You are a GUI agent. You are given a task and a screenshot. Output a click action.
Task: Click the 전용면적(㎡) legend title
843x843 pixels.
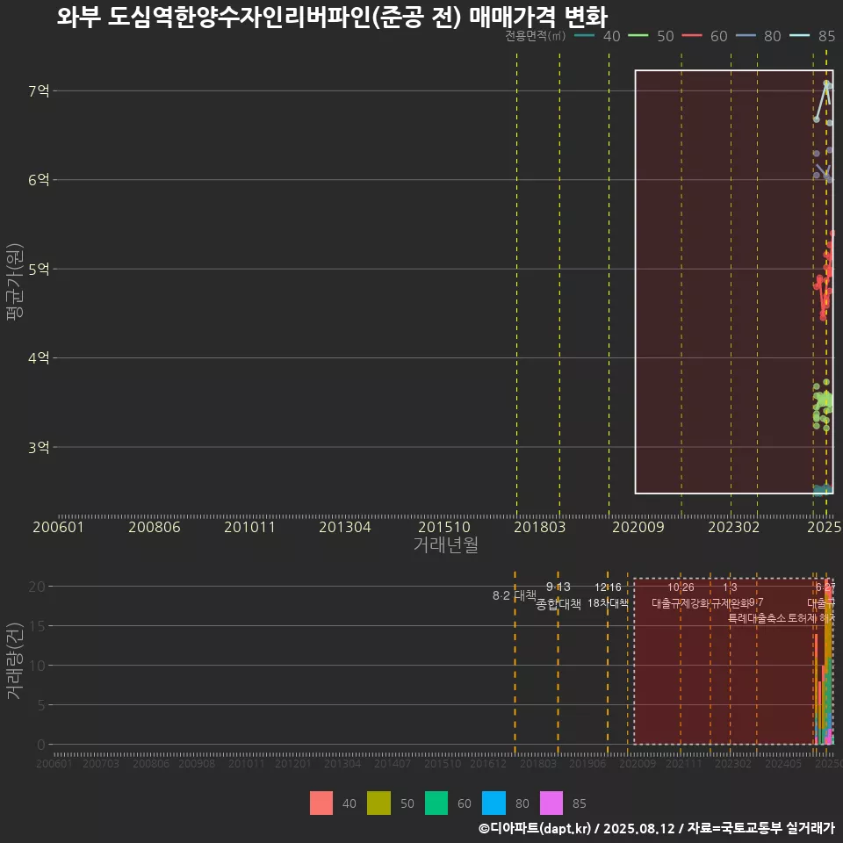(x=535, y=35)
